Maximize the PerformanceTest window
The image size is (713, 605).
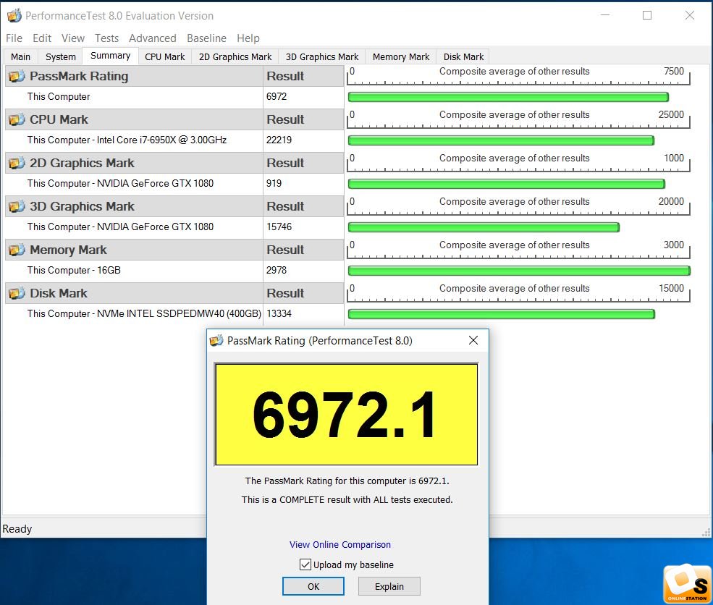tap(647, 15)
